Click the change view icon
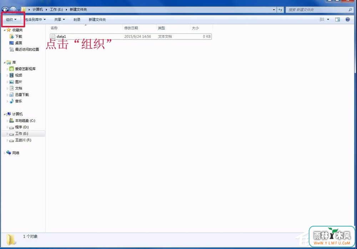Viewport: 357px width, 249px height. tap(322, 20)
